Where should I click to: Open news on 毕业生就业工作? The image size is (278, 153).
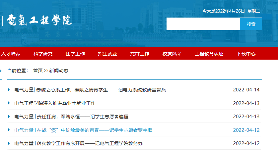pos(55,103)
